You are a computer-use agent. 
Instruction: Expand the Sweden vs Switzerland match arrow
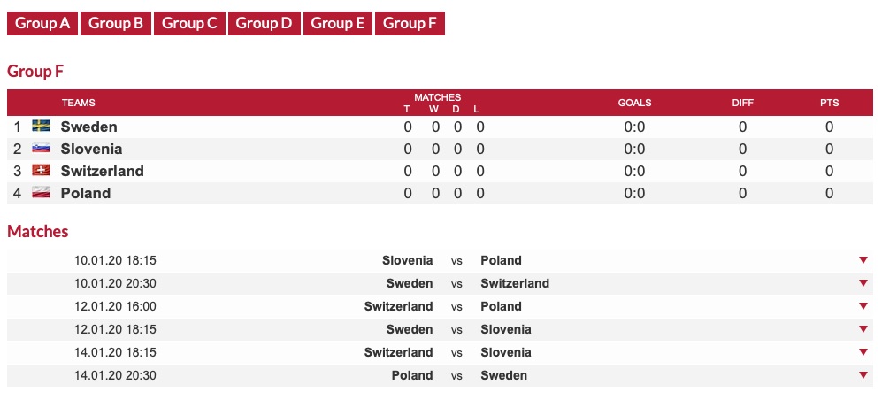pos(863,283)
